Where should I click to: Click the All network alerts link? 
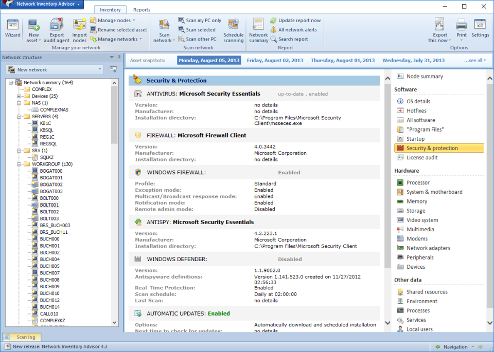(x=297, y=29)
